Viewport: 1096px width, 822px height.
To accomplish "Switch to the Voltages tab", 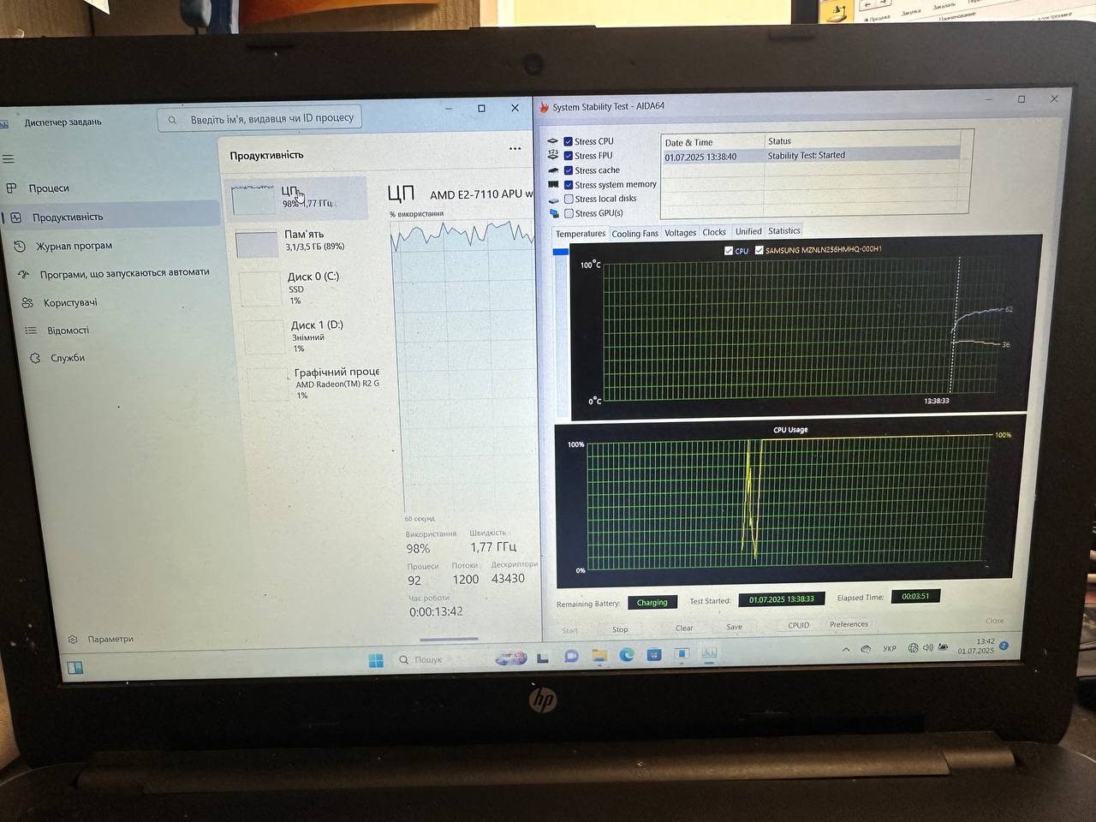I will (x=680, y=233).
